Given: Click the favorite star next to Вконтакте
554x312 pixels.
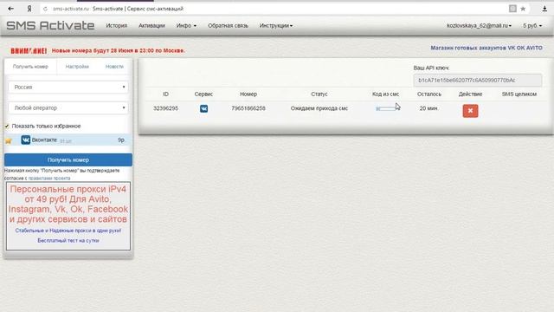Looking at the screenshot, I should (9, 140).
